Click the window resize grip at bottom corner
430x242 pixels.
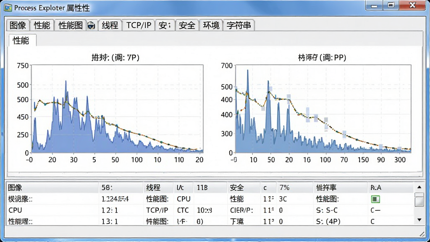coord(422,234)
